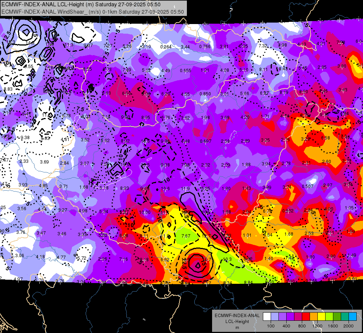The width and height of the screenshot is (363, 333).
Task: Click the map value "0.902"
Action: (x=288, y=211)
